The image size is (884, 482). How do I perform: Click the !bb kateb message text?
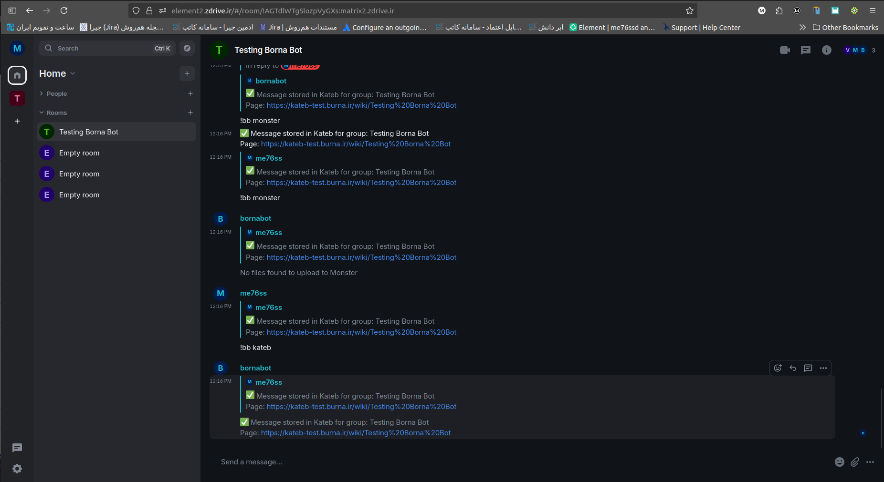point(255,348)
